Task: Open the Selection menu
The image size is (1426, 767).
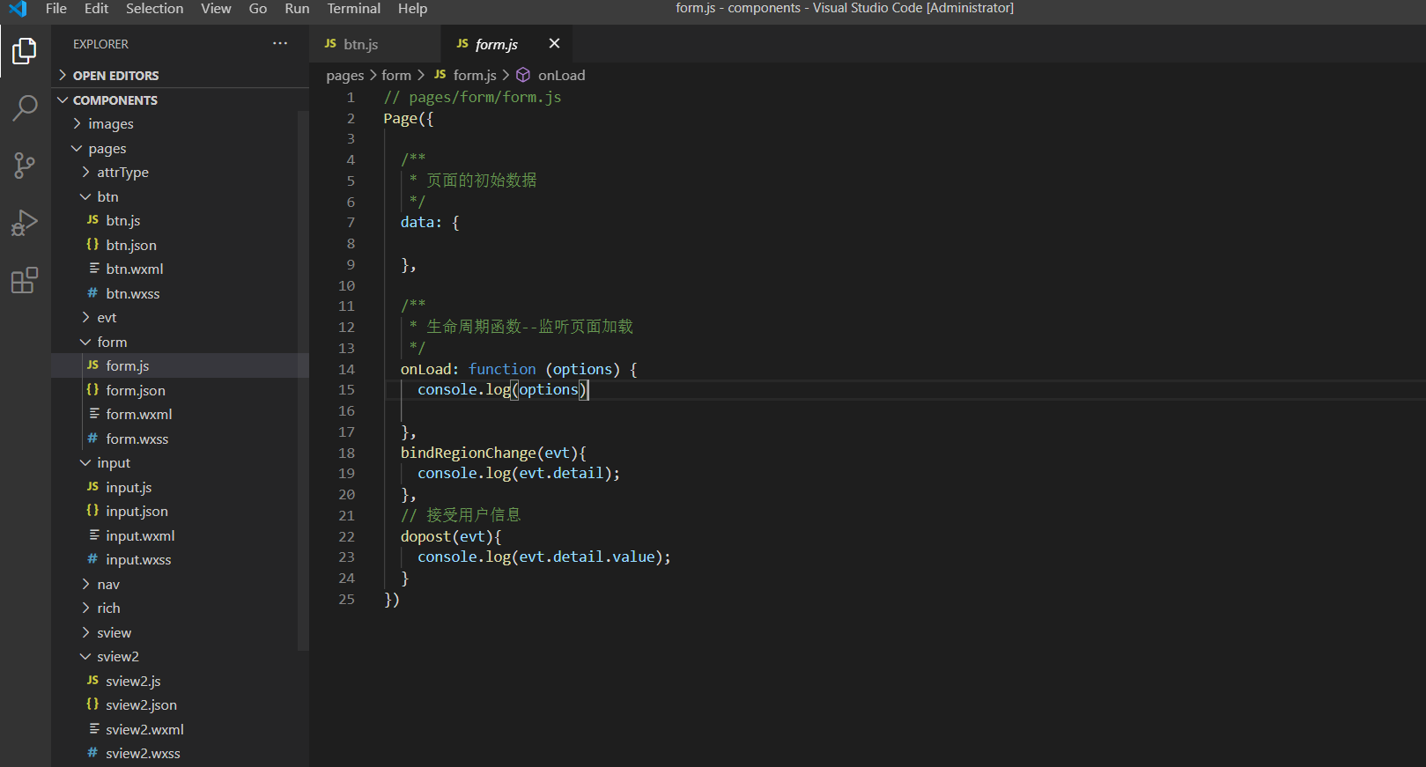Action: [x=154, y=9]
